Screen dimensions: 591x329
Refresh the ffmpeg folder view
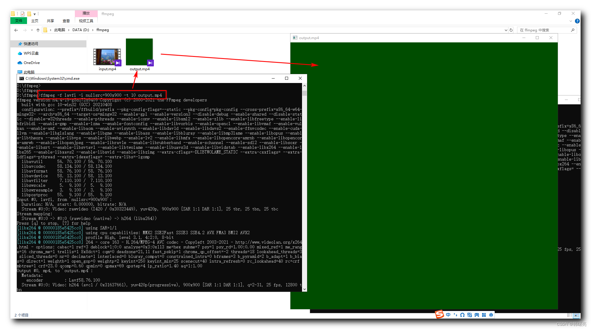(x=511, y=30)
